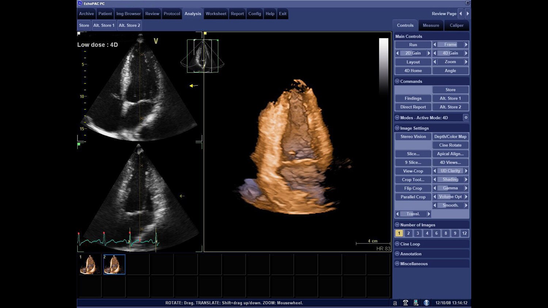Click the Review Page right arrow

(x=468, y=14)
